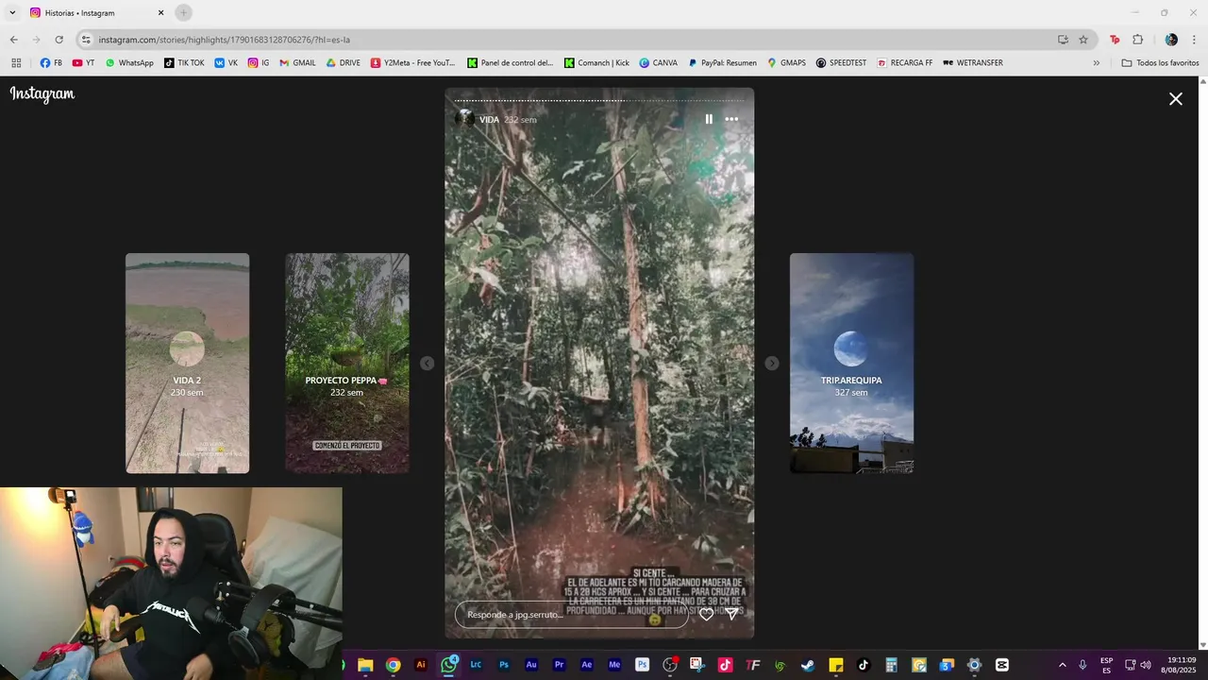Like the story with the heart icon
Screen dimensions: 1208x680
(x=706, y=614)
